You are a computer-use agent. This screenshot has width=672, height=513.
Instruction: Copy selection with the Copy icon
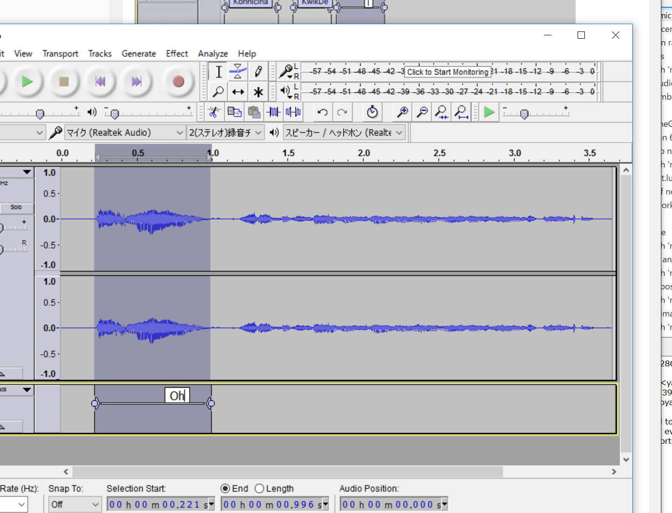(234, 112)
